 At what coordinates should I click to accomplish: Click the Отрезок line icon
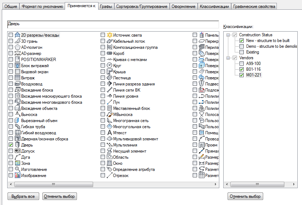click(110, 176)
